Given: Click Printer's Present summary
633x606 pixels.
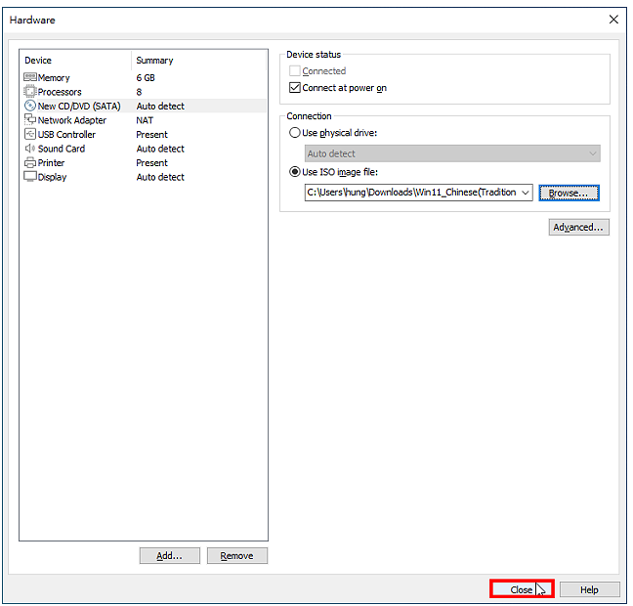Looking at the screenshot, I should pyautogui.click(x=151, y=163).
